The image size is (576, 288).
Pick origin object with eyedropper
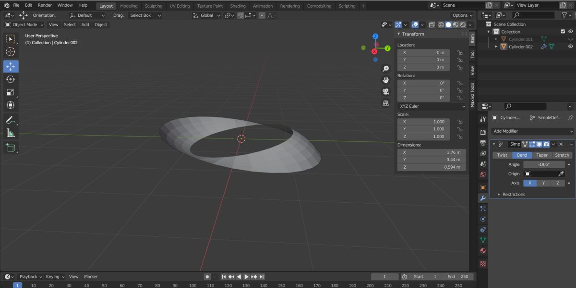pyautogui.click(x=561, y=174)
